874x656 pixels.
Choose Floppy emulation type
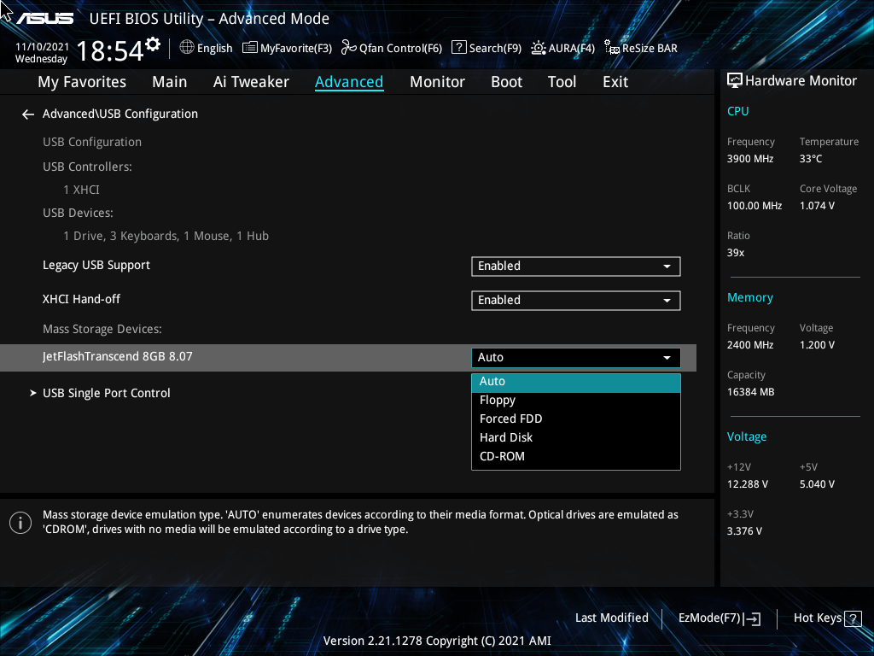[x=576, y=401]
